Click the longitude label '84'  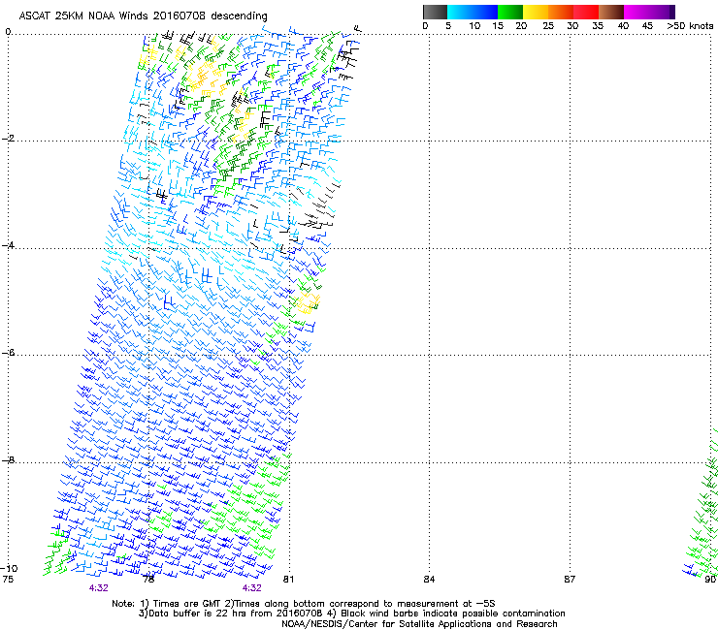pyautogui.click(x=429, y=580)
